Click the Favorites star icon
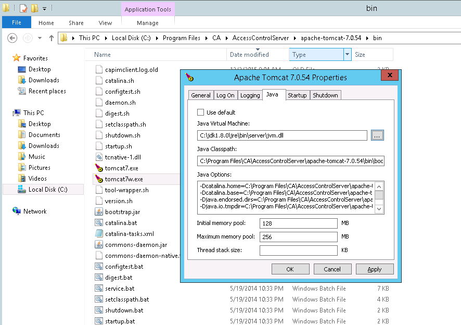 (17, 58)
